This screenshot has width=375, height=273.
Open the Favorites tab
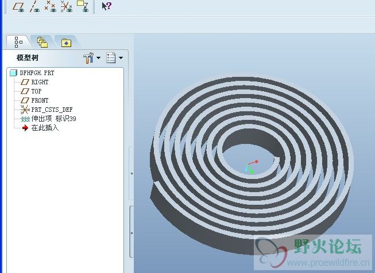(x=66, y=43)
